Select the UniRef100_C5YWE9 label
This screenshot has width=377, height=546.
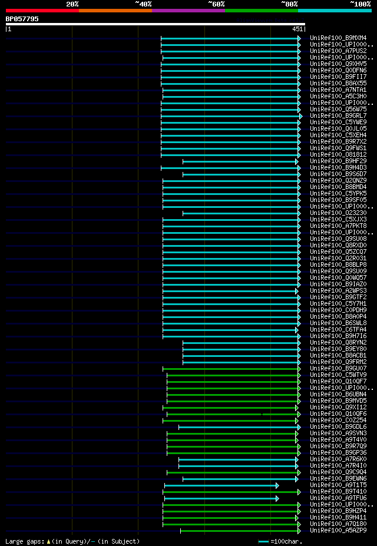coord(338,123)
